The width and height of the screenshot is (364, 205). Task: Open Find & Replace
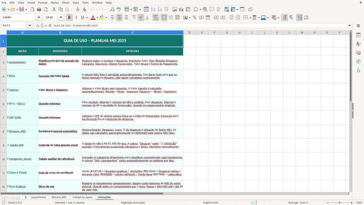(x=112, y=9)
